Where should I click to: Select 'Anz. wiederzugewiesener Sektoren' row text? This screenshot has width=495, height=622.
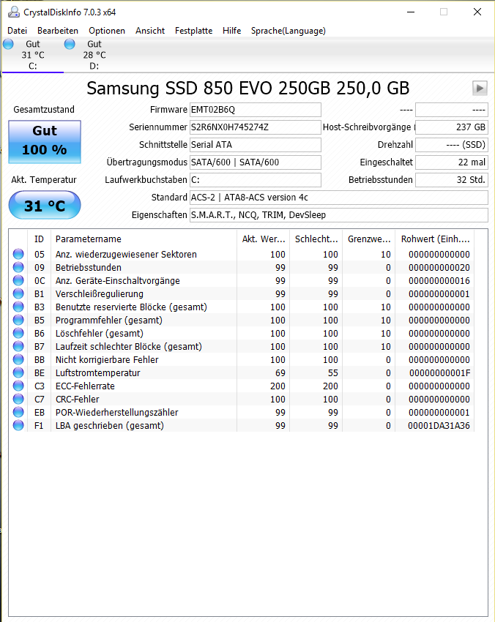126,254
